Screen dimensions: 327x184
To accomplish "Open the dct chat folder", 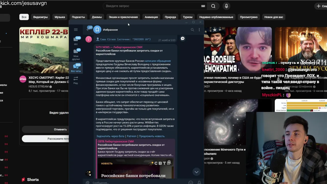I will [x=76, y=41].
